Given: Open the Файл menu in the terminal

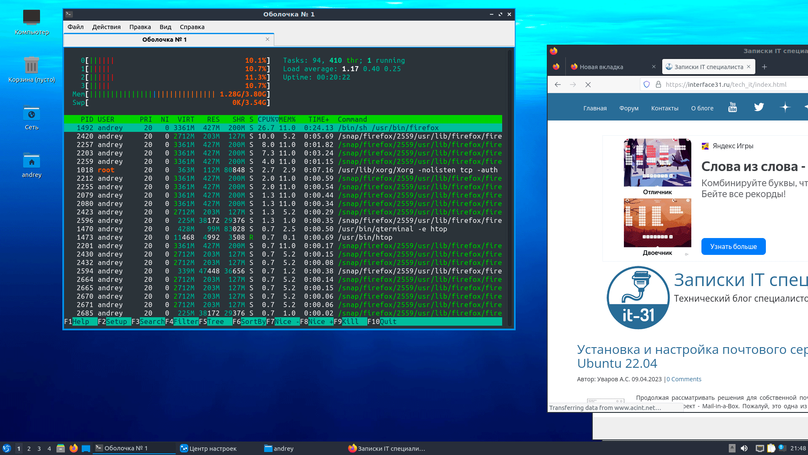Looking at the screenshot, I should click(75, 27).
